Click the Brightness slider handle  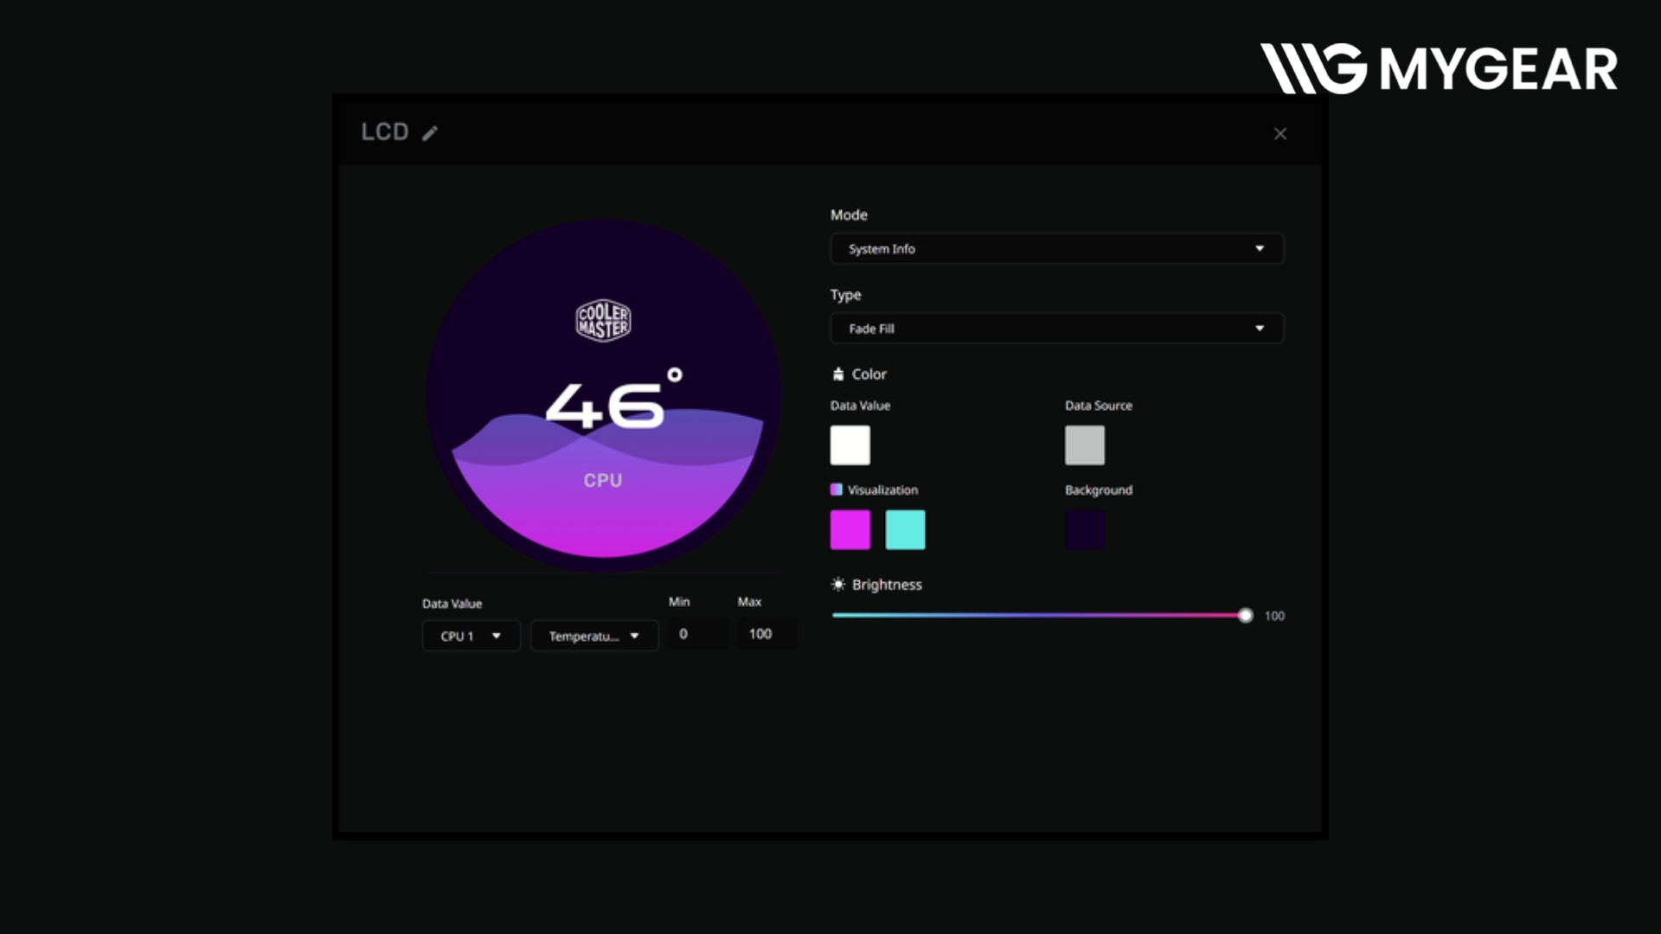click(x=1245, y=616)
